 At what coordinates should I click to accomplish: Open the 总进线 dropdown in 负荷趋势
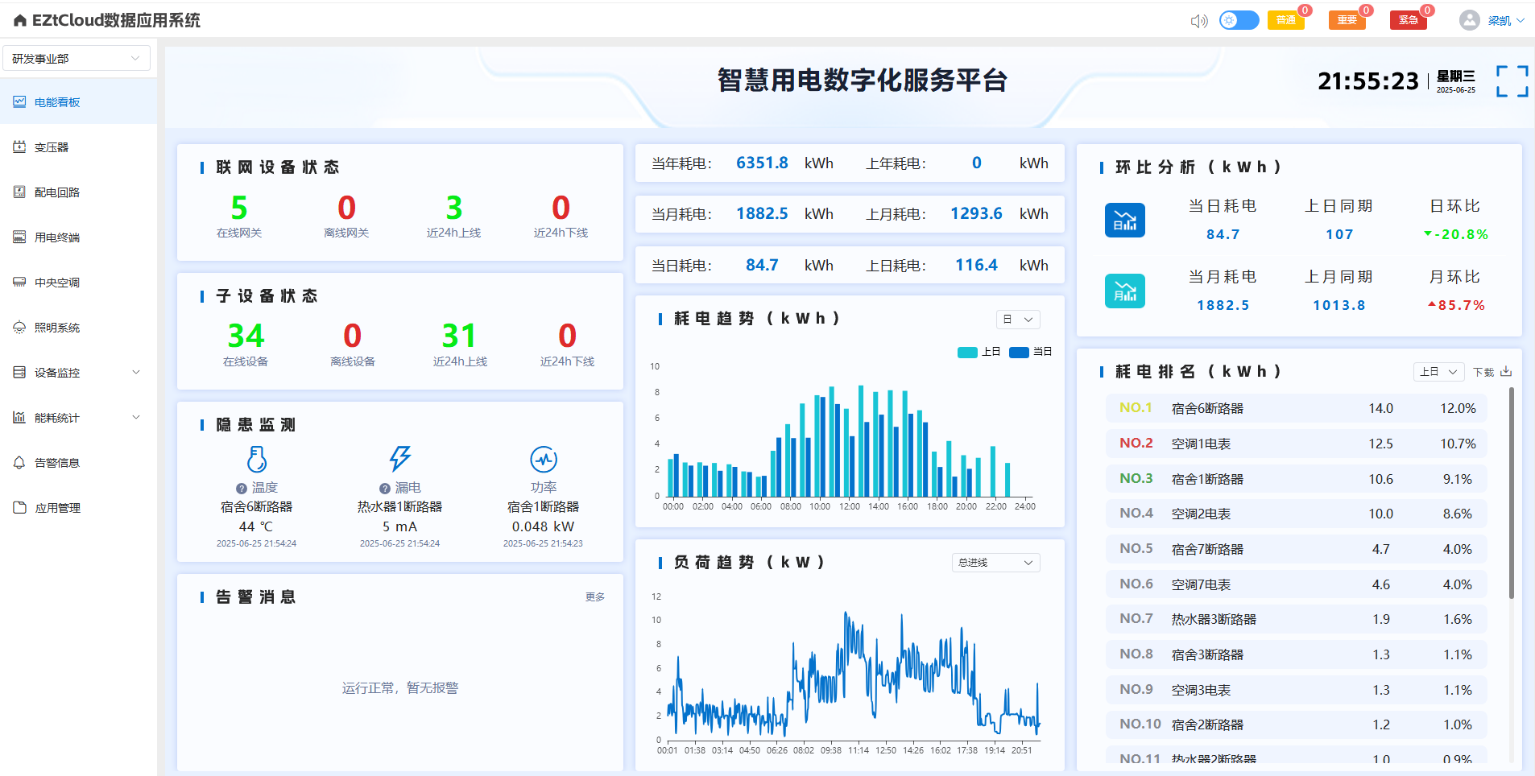[x=995, y=563]
